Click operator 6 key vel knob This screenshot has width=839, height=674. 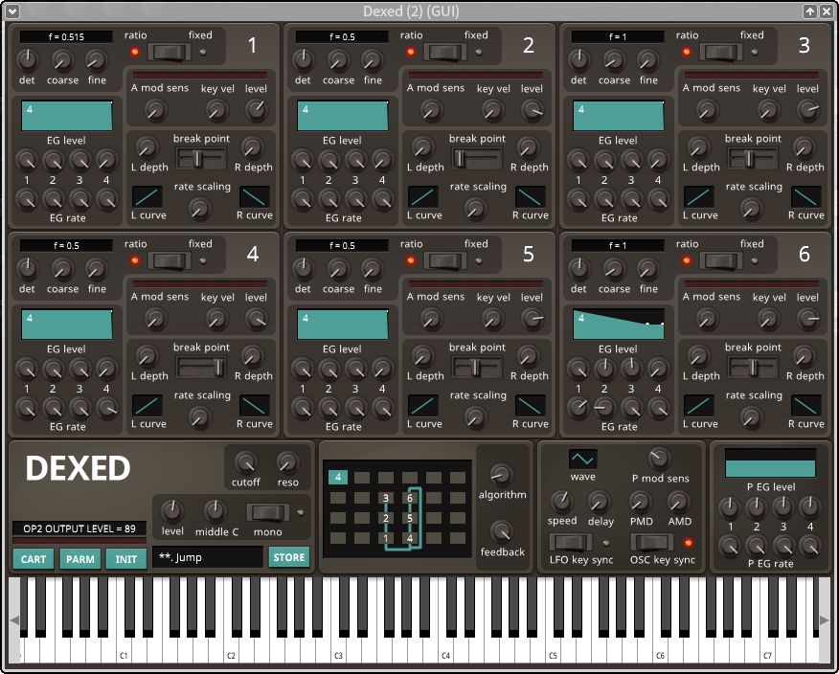pos(768,319)
